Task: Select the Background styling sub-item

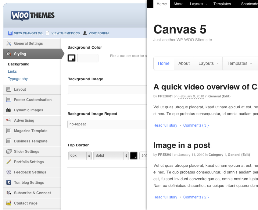Action: point(19,64)
